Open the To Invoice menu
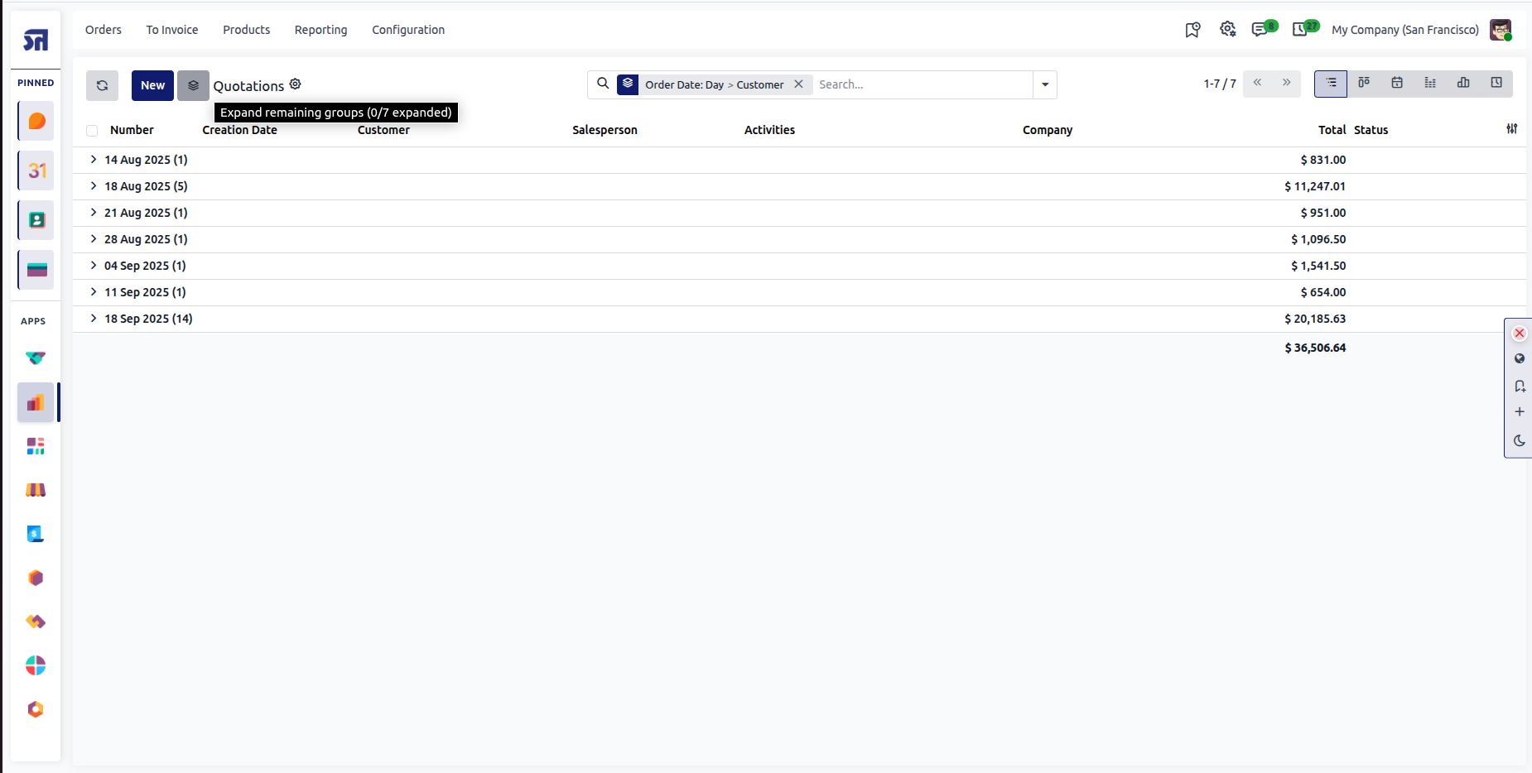Image resolution: width=1532 pixels, height=773 pixels. (x=172, y=30)
